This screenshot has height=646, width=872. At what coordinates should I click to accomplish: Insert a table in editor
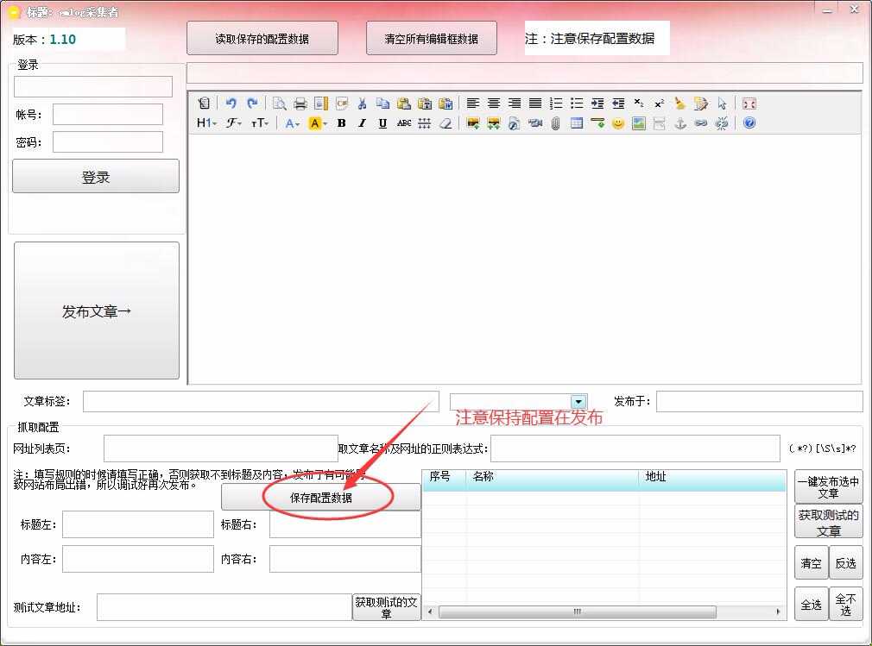click(577, 122)
